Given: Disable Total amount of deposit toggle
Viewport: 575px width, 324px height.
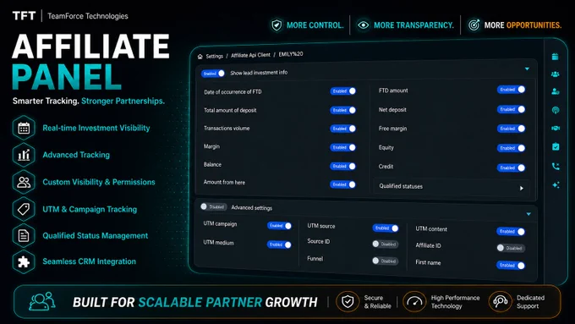Looking at the screenshot, I should coord(342,110).
